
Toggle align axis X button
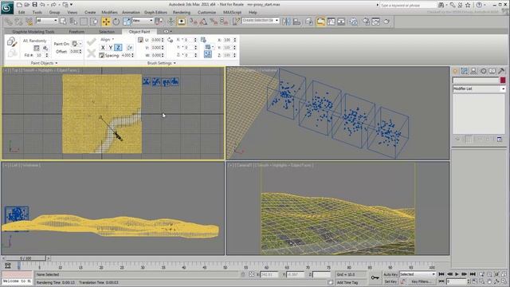pyautogui.click(x=103, y=48)
